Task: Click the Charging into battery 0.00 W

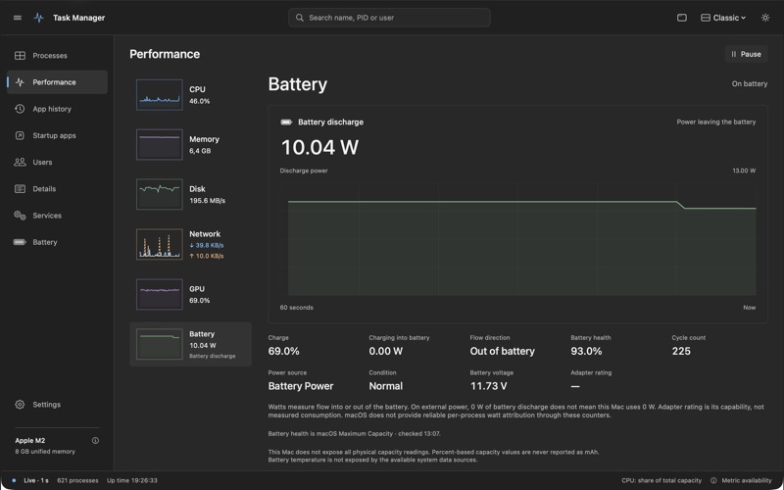Action: (x=385, y=351)
